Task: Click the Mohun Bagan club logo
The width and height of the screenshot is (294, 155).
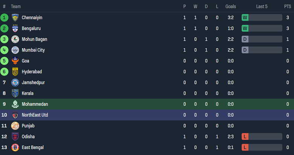Action: [15, 40]
